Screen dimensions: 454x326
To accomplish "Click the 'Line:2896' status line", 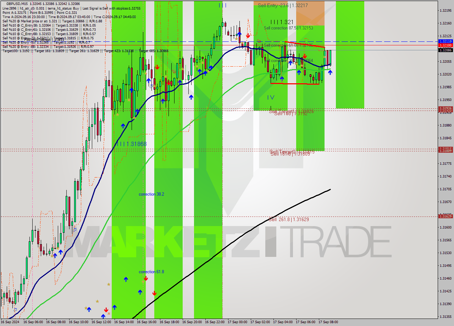I will pos(71,8).
